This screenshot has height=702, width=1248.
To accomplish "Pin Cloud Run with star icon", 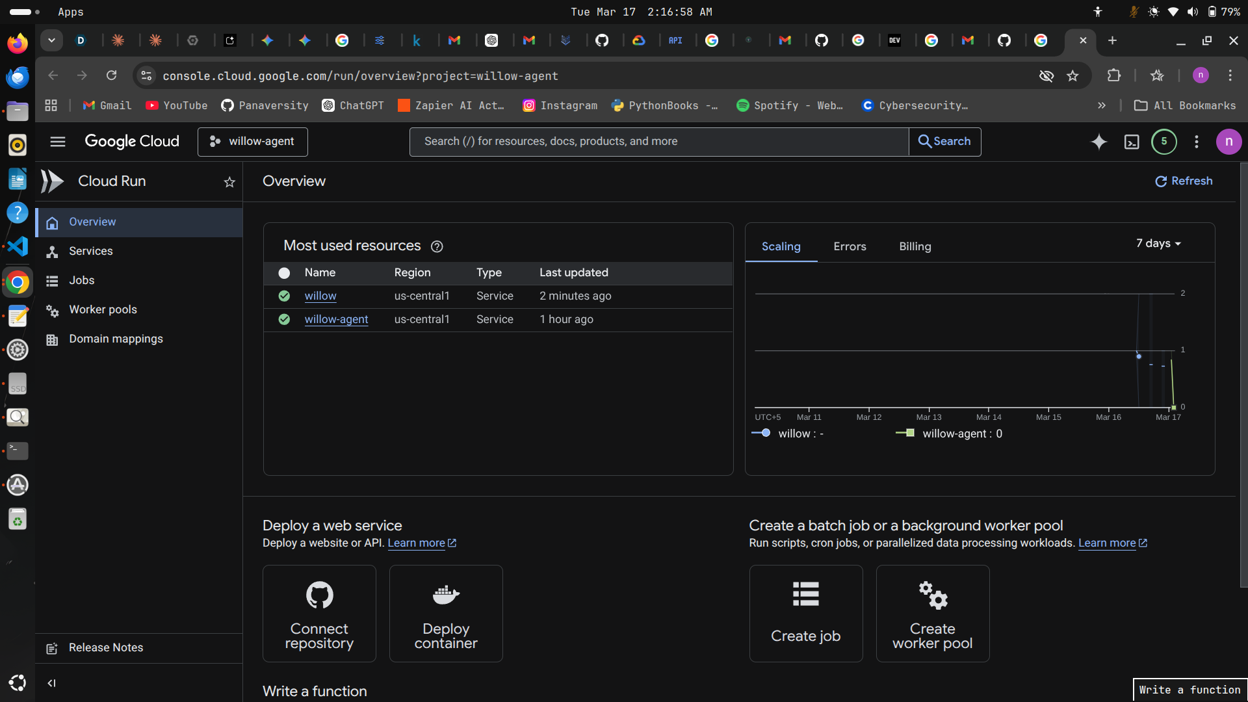I will pyautogui.click(x=229, y=182).
